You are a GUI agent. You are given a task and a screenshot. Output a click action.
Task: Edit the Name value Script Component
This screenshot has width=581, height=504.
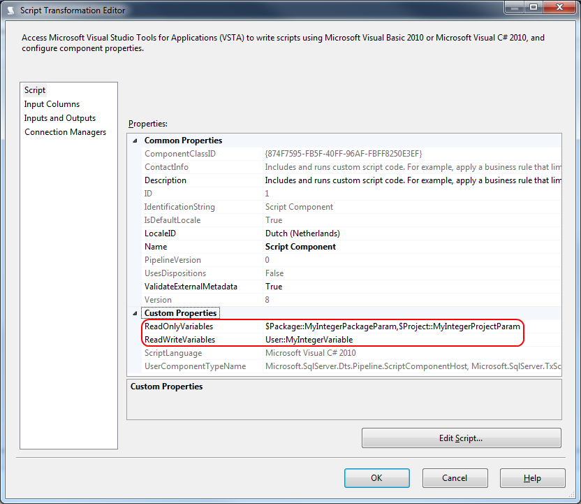(300, 247)
